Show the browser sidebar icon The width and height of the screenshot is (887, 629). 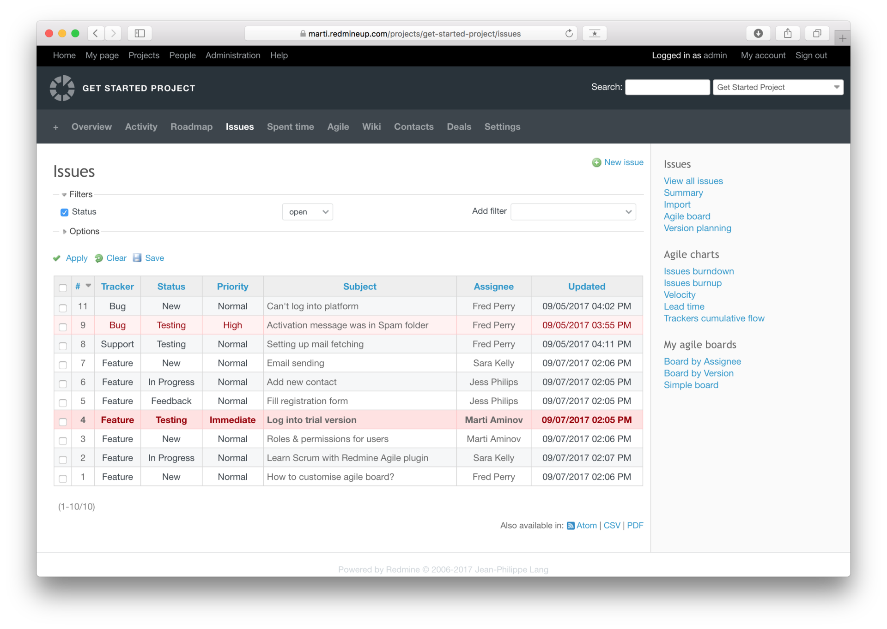(x=140, y=33)
